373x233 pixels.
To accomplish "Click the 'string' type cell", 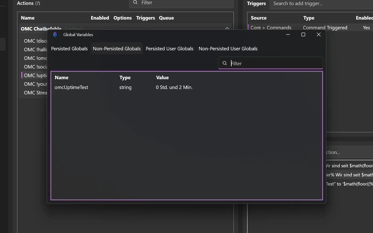I will tap(125, 87).
